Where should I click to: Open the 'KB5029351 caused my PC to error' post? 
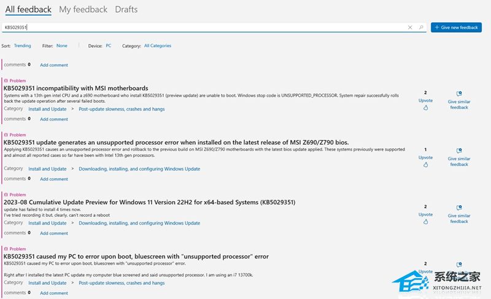pyautogui.click(x=136, y=256)
